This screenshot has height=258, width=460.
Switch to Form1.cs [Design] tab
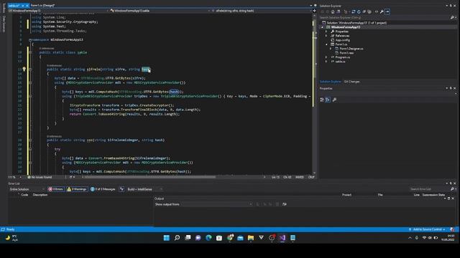pos(42,5)
